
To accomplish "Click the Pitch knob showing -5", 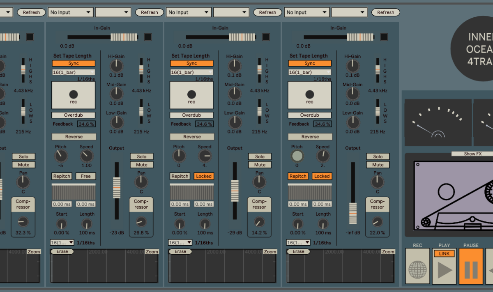I will (x=61, y=156).
